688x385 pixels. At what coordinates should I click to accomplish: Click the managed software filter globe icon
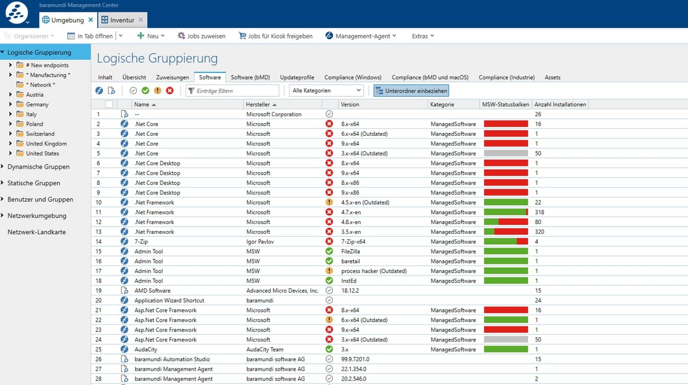pos(99,90)
